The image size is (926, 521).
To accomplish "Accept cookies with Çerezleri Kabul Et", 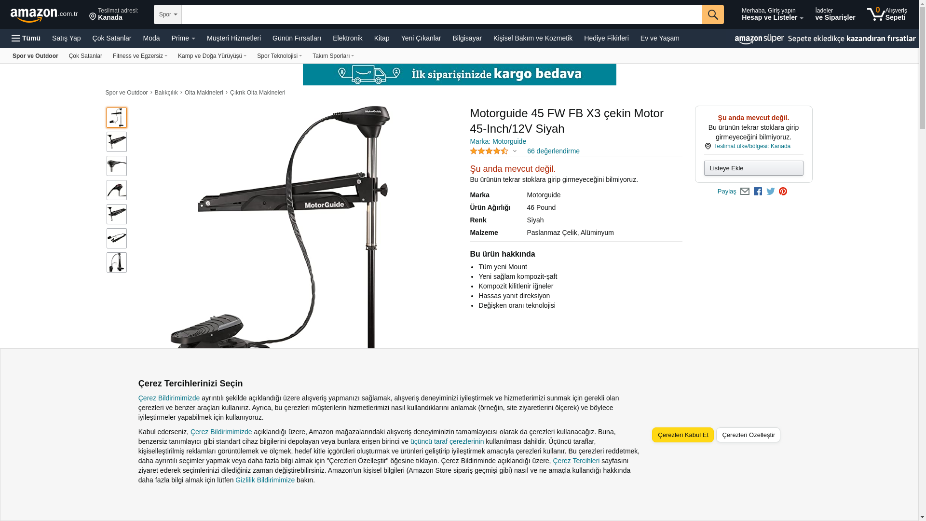I will (x=683, y=435).
